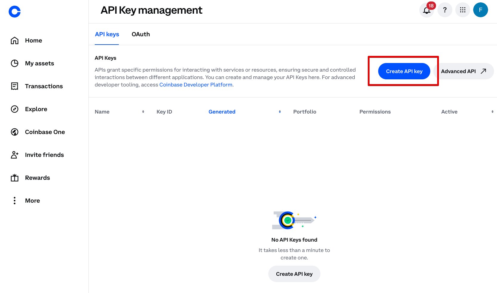
Task: Open the apps grid menu
Action: 463,10
